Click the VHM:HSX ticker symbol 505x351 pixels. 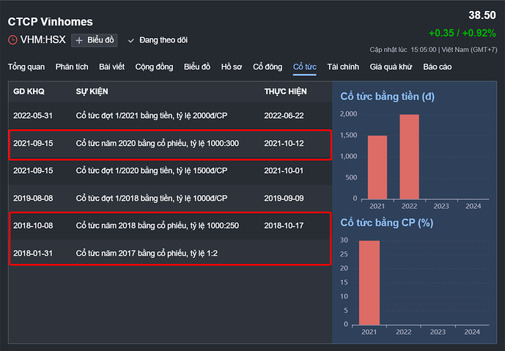click(x=43, y=40)
